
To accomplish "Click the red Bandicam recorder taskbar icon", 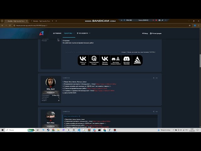I will 115,130.
